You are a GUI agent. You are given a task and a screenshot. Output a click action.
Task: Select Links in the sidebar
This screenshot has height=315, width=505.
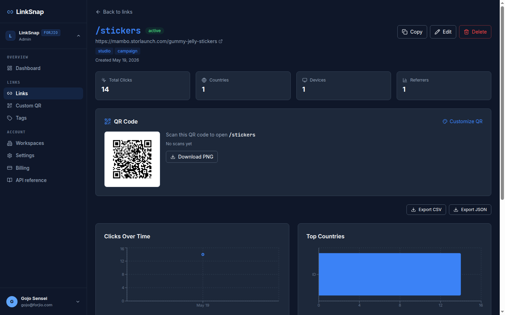[x=43, y=93]
